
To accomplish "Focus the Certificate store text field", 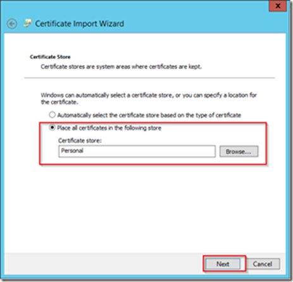I will click(137, 151).
